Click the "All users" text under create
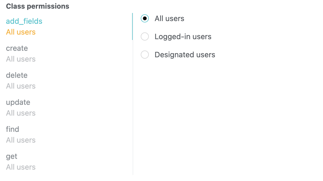 [x=20, y=59]
